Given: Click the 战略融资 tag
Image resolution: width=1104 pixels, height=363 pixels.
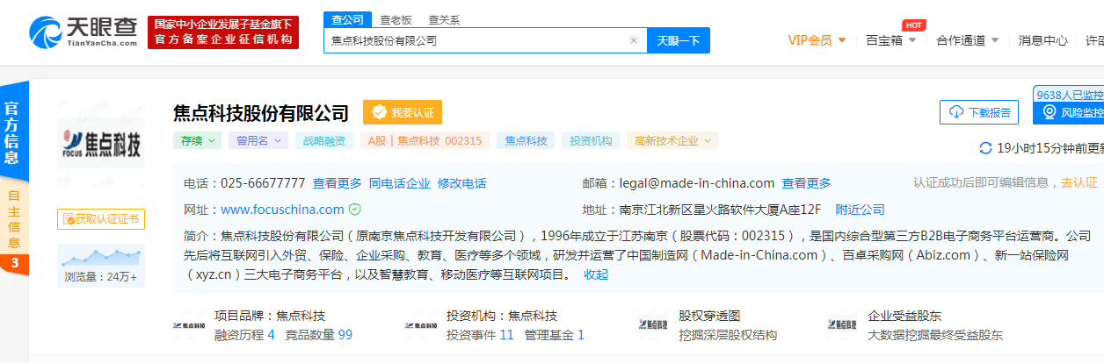Looking at the screenshot, I should (x=325, y=140).
